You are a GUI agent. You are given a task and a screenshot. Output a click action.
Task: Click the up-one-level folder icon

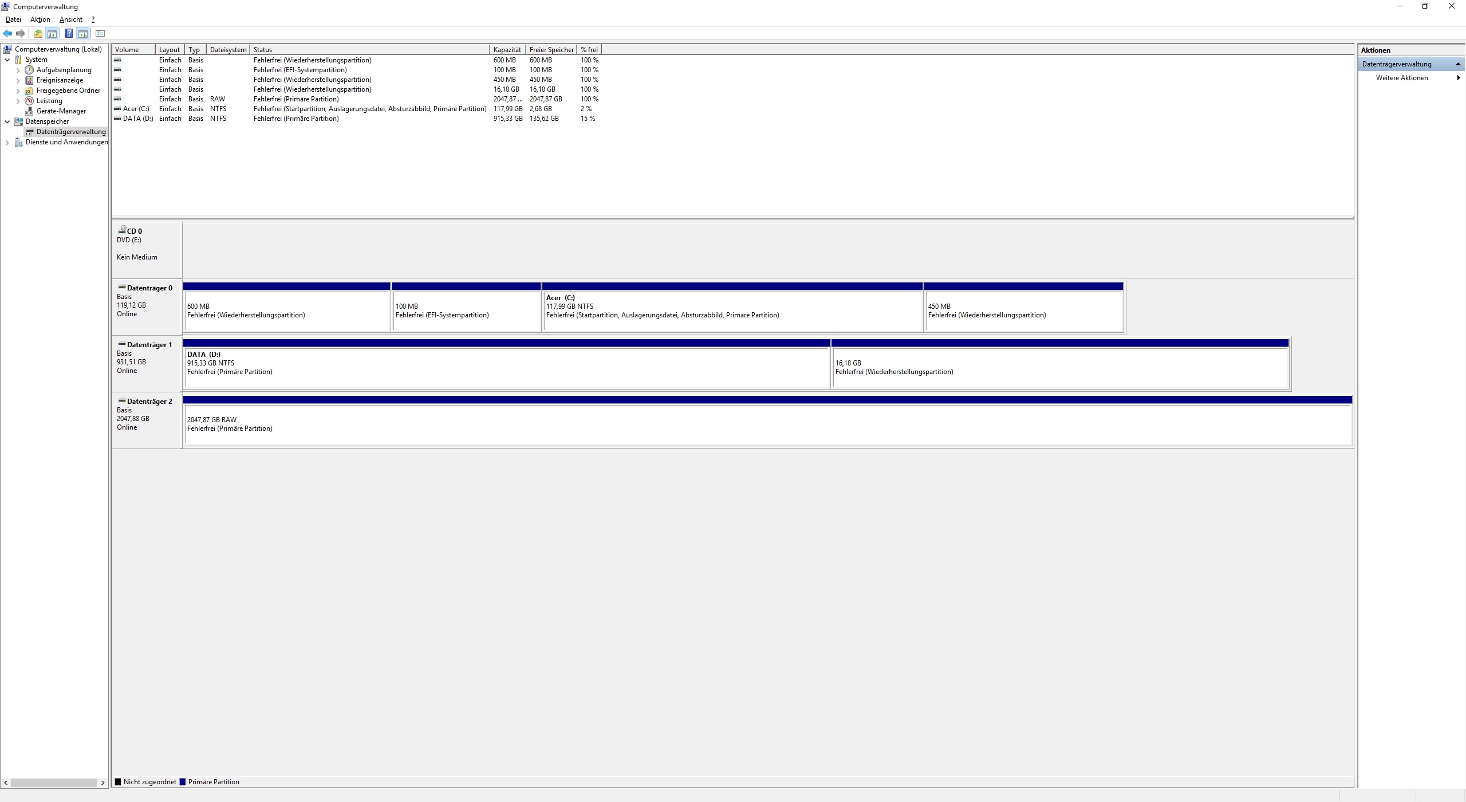click(38, 33)
